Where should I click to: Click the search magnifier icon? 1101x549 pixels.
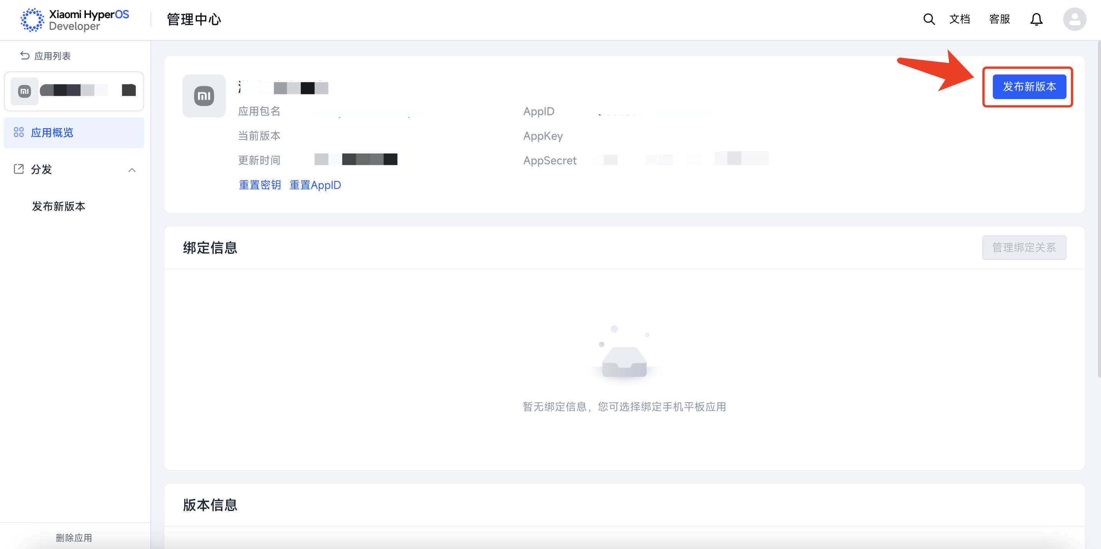[928, 19]
